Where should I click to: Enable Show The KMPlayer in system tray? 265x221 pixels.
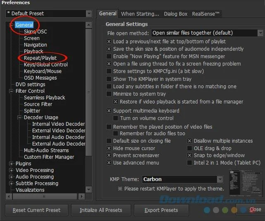pyautogui.click(x=109, y=79)
